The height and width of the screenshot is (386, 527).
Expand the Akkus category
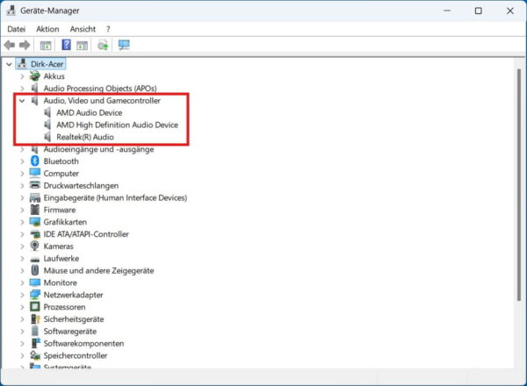tap(22, 76)
